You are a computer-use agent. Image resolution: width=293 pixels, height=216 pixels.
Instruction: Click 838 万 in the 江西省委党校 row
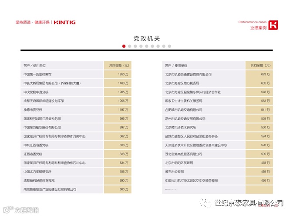point(124,154)
